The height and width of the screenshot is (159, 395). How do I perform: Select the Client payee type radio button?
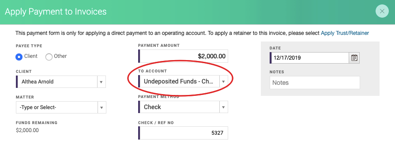pyautogui.click(x=19, y=57)
